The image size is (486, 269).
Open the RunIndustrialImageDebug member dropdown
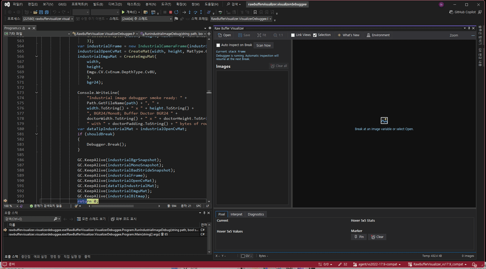tap(173, 33)
